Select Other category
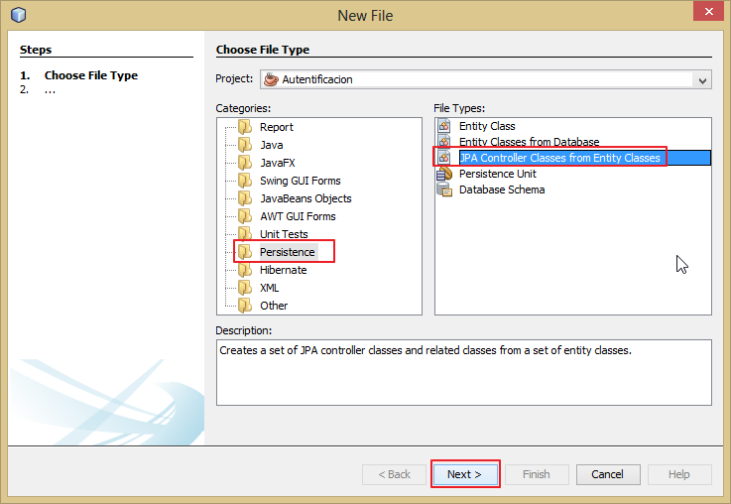Screen dimensions: 731x504 pyautogui.click(x=274, y=306)
